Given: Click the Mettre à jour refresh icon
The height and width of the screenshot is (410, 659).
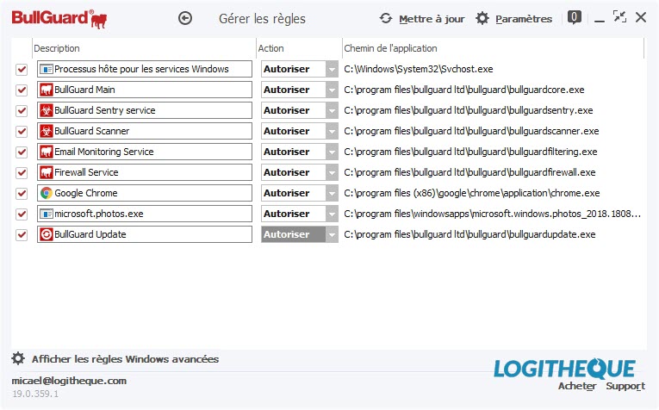Looking at the screenshot, I should tap(386, 18).
